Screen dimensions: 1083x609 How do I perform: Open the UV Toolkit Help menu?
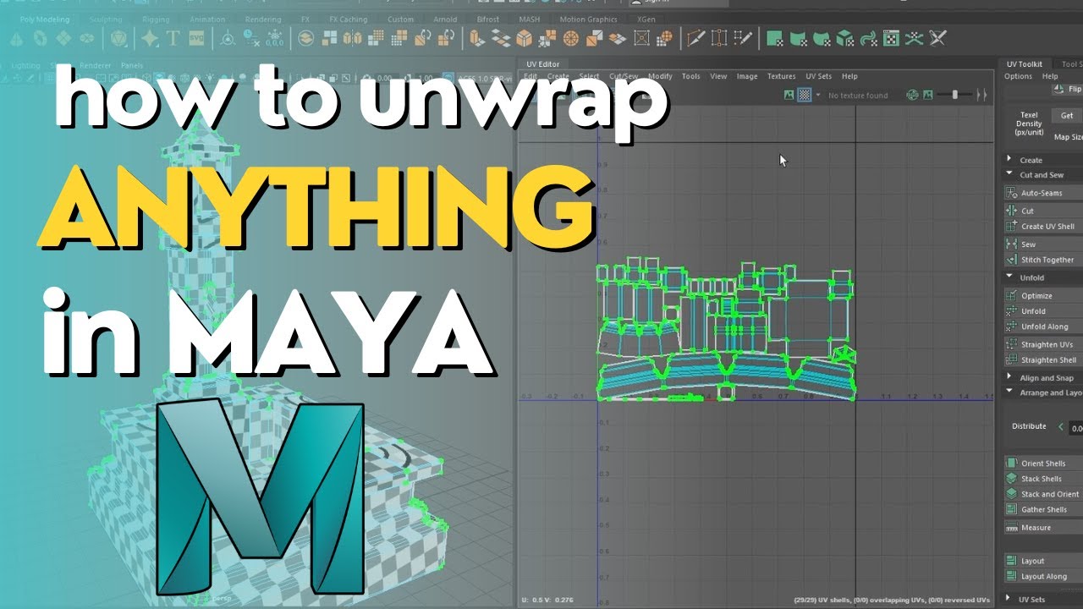(x=1050, y=76)
